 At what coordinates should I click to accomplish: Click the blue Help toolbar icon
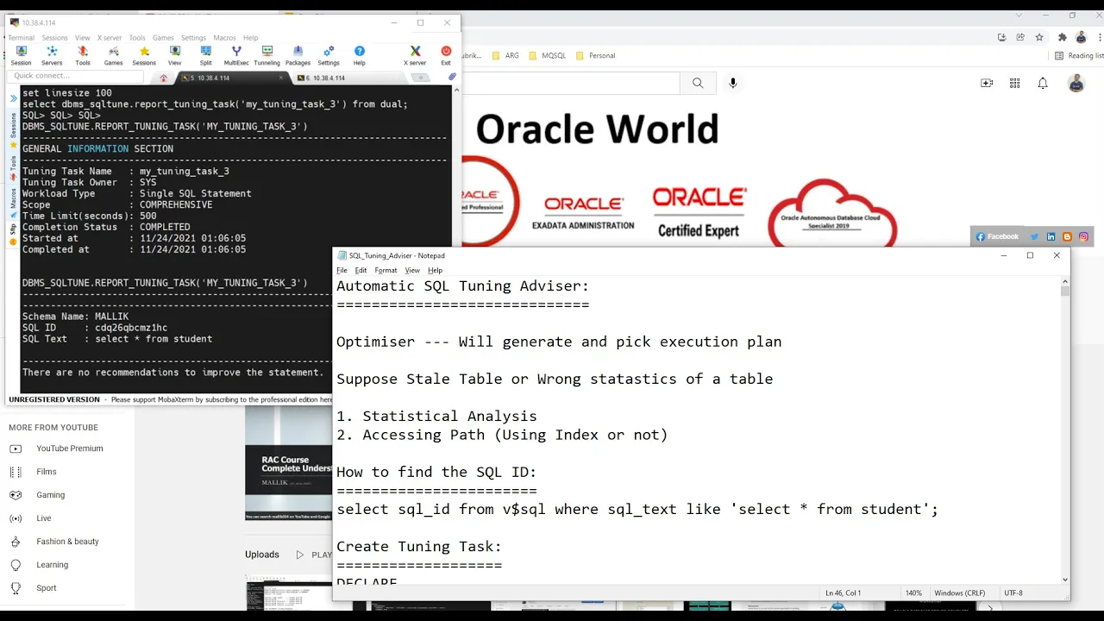tap(359, 56)
